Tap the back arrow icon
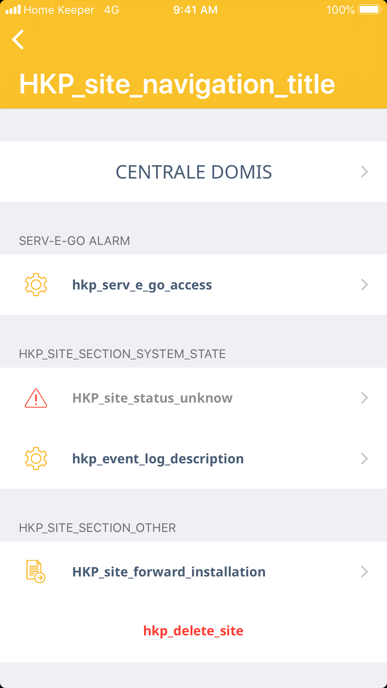 18,40
